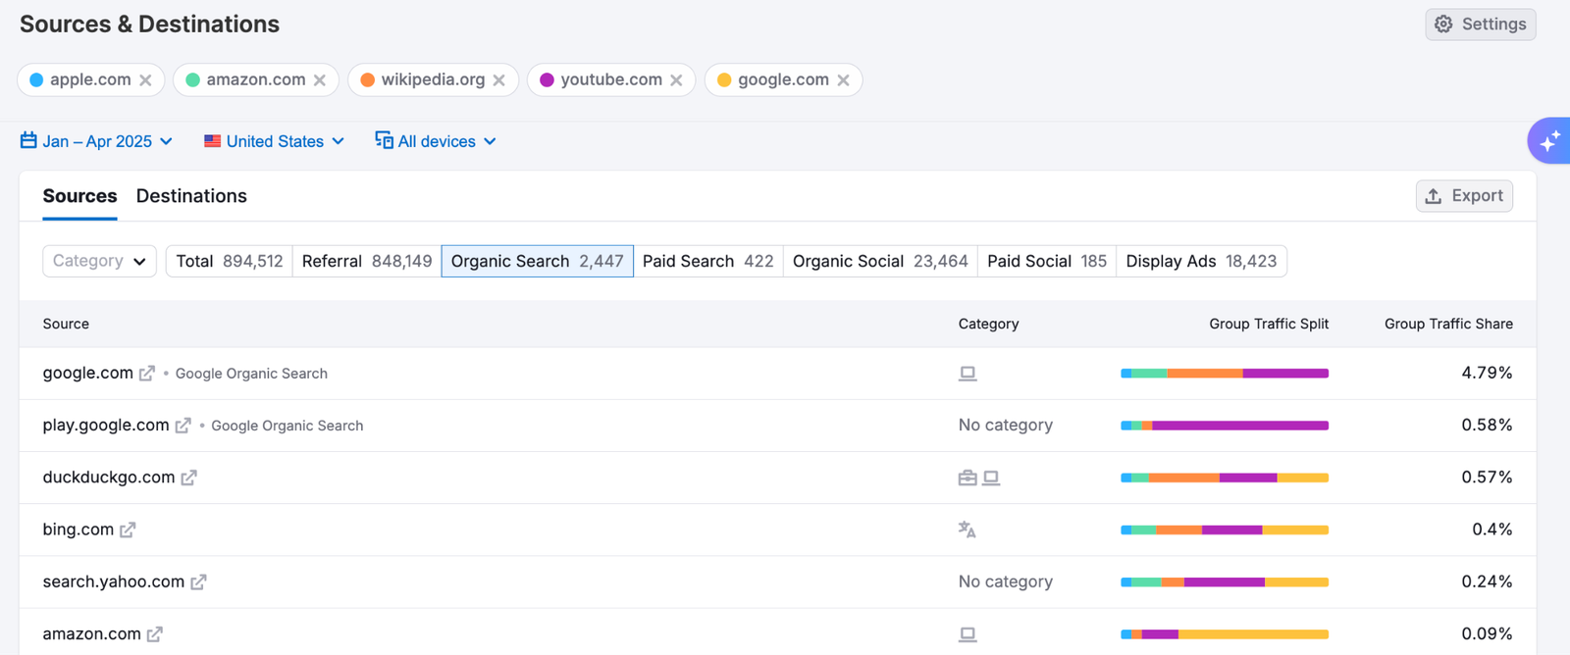Click the green dot on amazon.com chip
This screenshot has width=1570, height=655.
pos(192,80)
